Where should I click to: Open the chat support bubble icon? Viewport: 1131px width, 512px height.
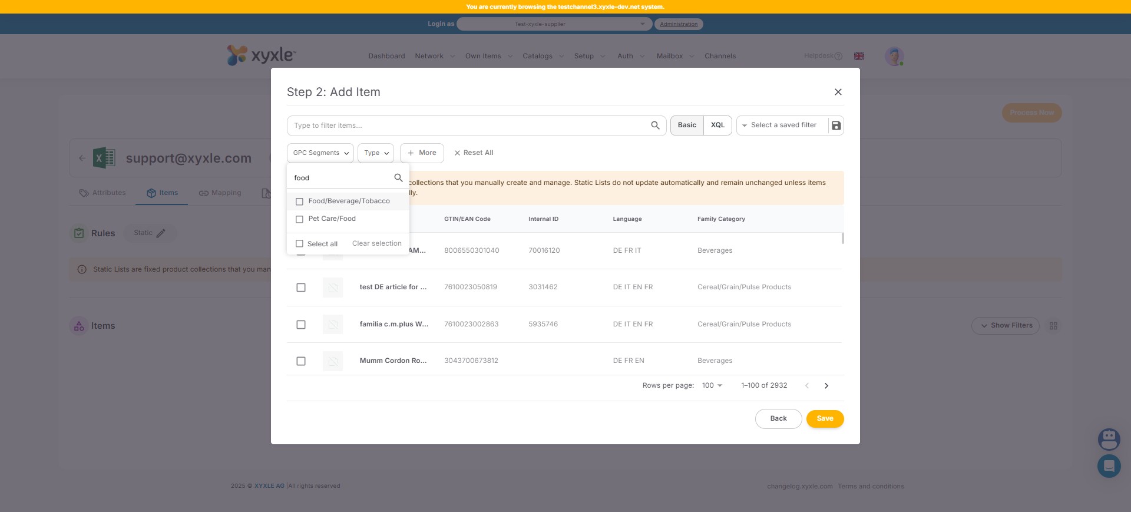pos(1108,466)
